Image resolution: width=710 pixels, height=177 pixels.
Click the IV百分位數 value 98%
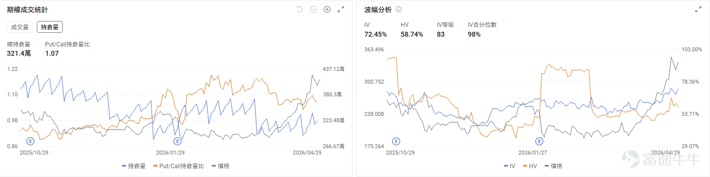coord(474,34)
